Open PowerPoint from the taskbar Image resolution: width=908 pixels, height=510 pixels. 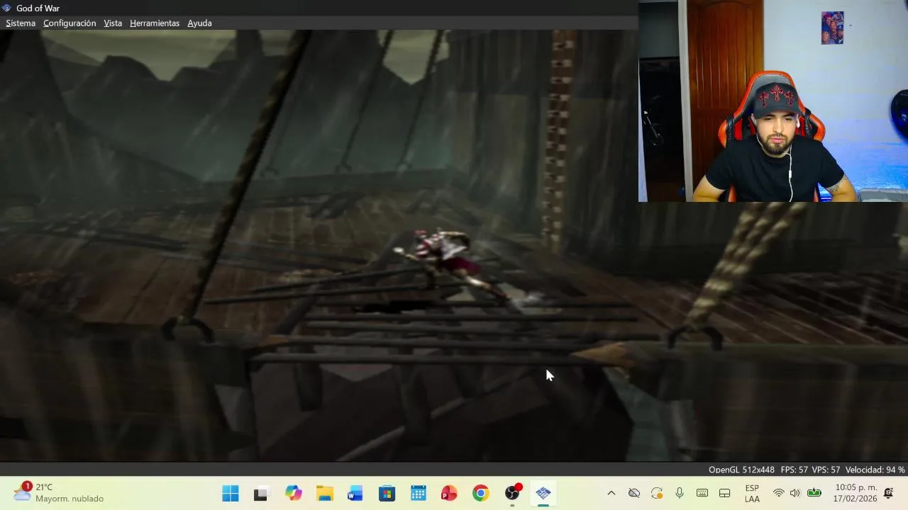pyautogui.click(x=449, y=494)
